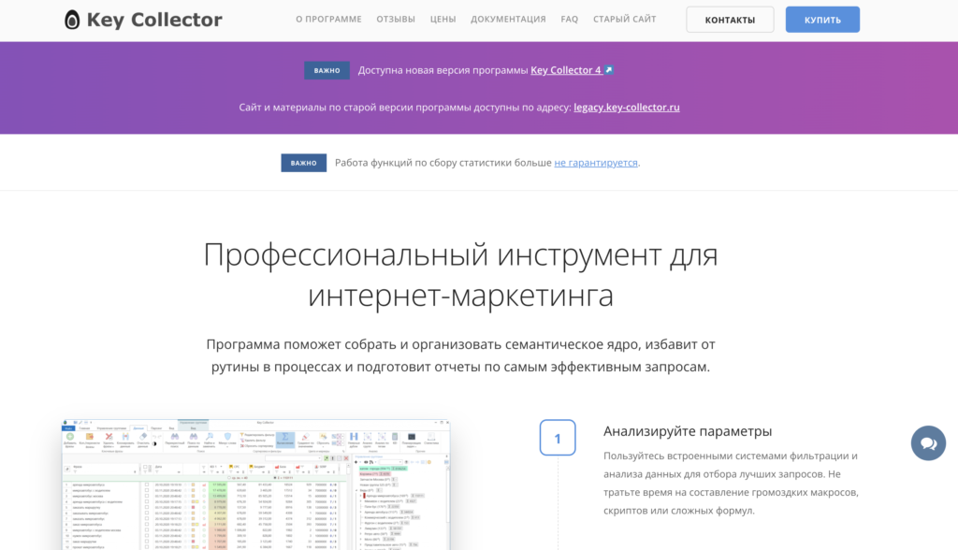Image resolution: width=958 pixels, height=550 pixels.
Task: Click the ВАЖНО badge in the purple banner
Action: (327, 70)
